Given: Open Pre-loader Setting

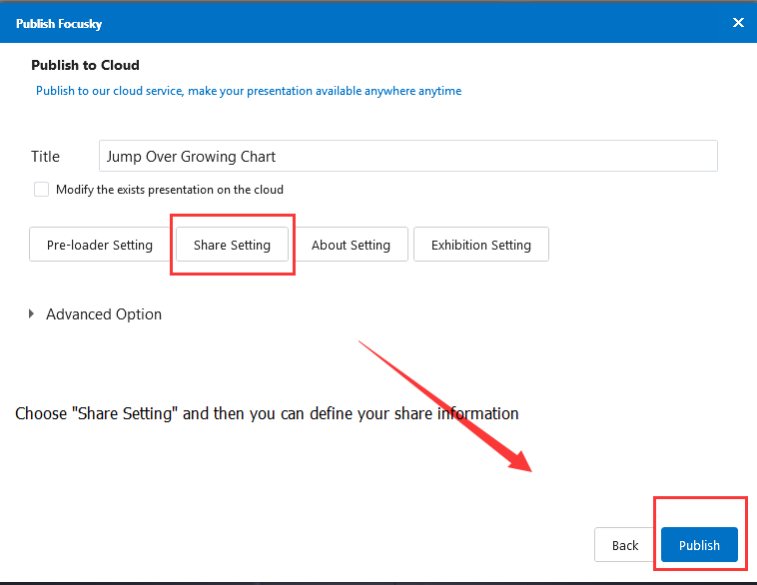Looking at the screenshot, I should [x=100, y=245].
